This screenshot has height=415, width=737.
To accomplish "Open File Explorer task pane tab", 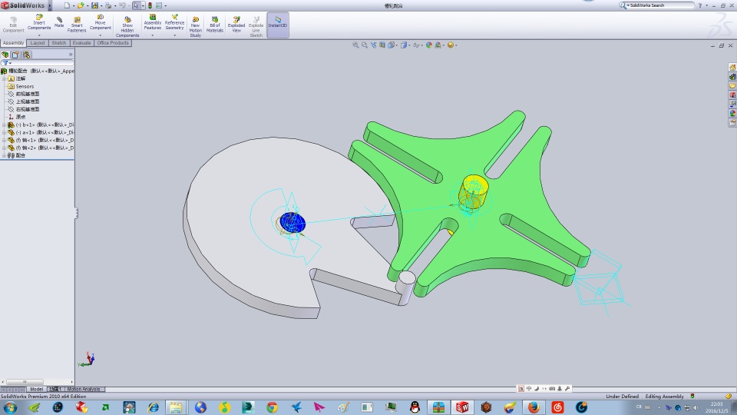I will coord(732,86).
